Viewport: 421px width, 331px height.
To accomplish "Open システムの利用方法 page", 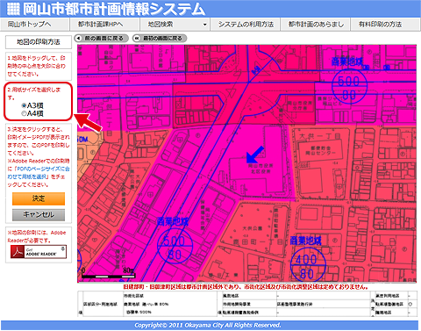I will point(245,25).
